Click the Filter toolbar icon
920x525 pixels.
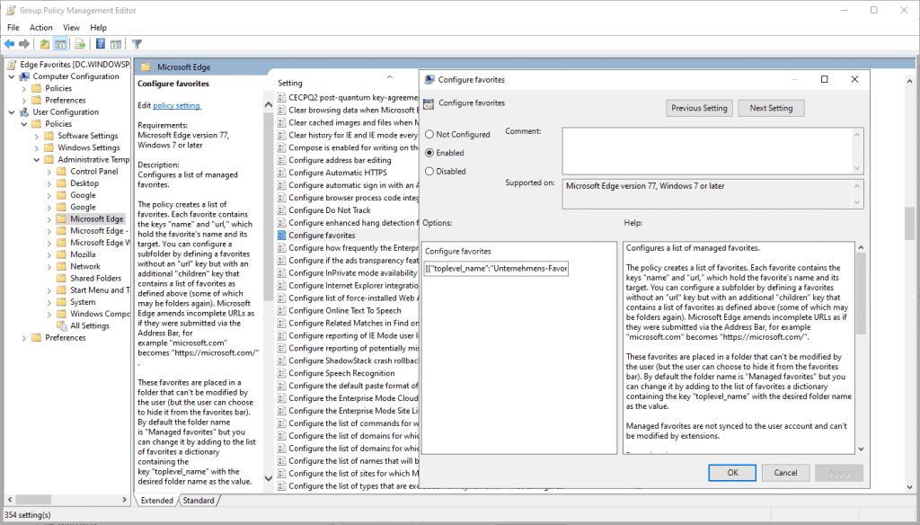click(137, 43)
